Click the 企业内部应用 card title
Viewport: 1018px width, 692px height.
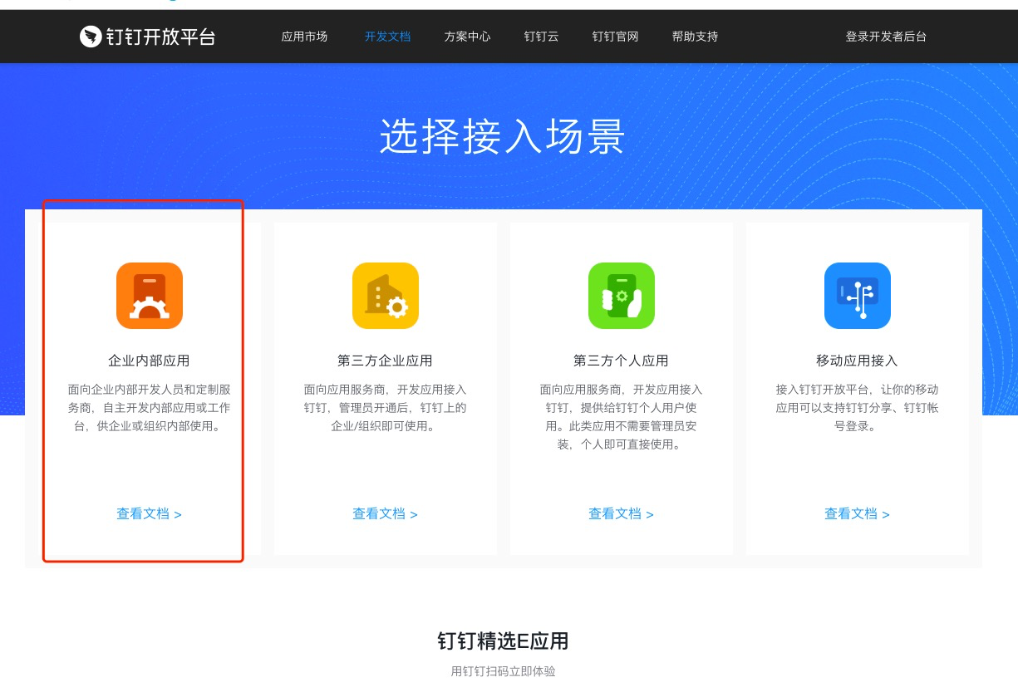coord(150,361)
